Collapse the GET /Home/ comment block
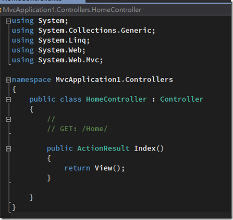The width and height of the screenshot is (233, 220). (8, 119)
